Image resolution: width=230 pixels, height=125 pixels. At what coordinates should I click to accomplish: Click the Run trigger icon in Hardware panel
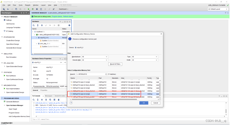[x=50, y=25]
